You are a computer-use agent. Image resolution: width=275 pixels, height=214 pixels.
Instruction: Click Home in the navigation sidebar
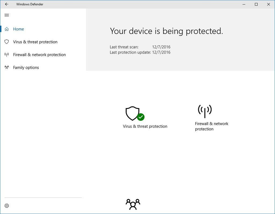click(18, 29)
